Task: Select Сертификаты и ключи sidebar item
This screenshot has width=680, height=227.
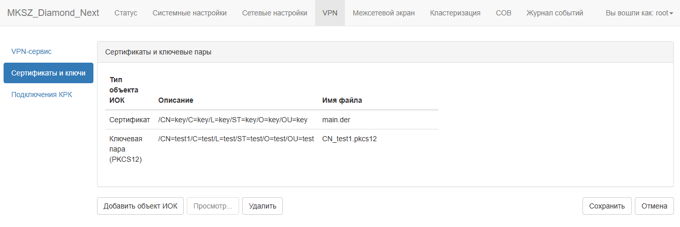Action: pyautogui.click(x=48, y=73)
